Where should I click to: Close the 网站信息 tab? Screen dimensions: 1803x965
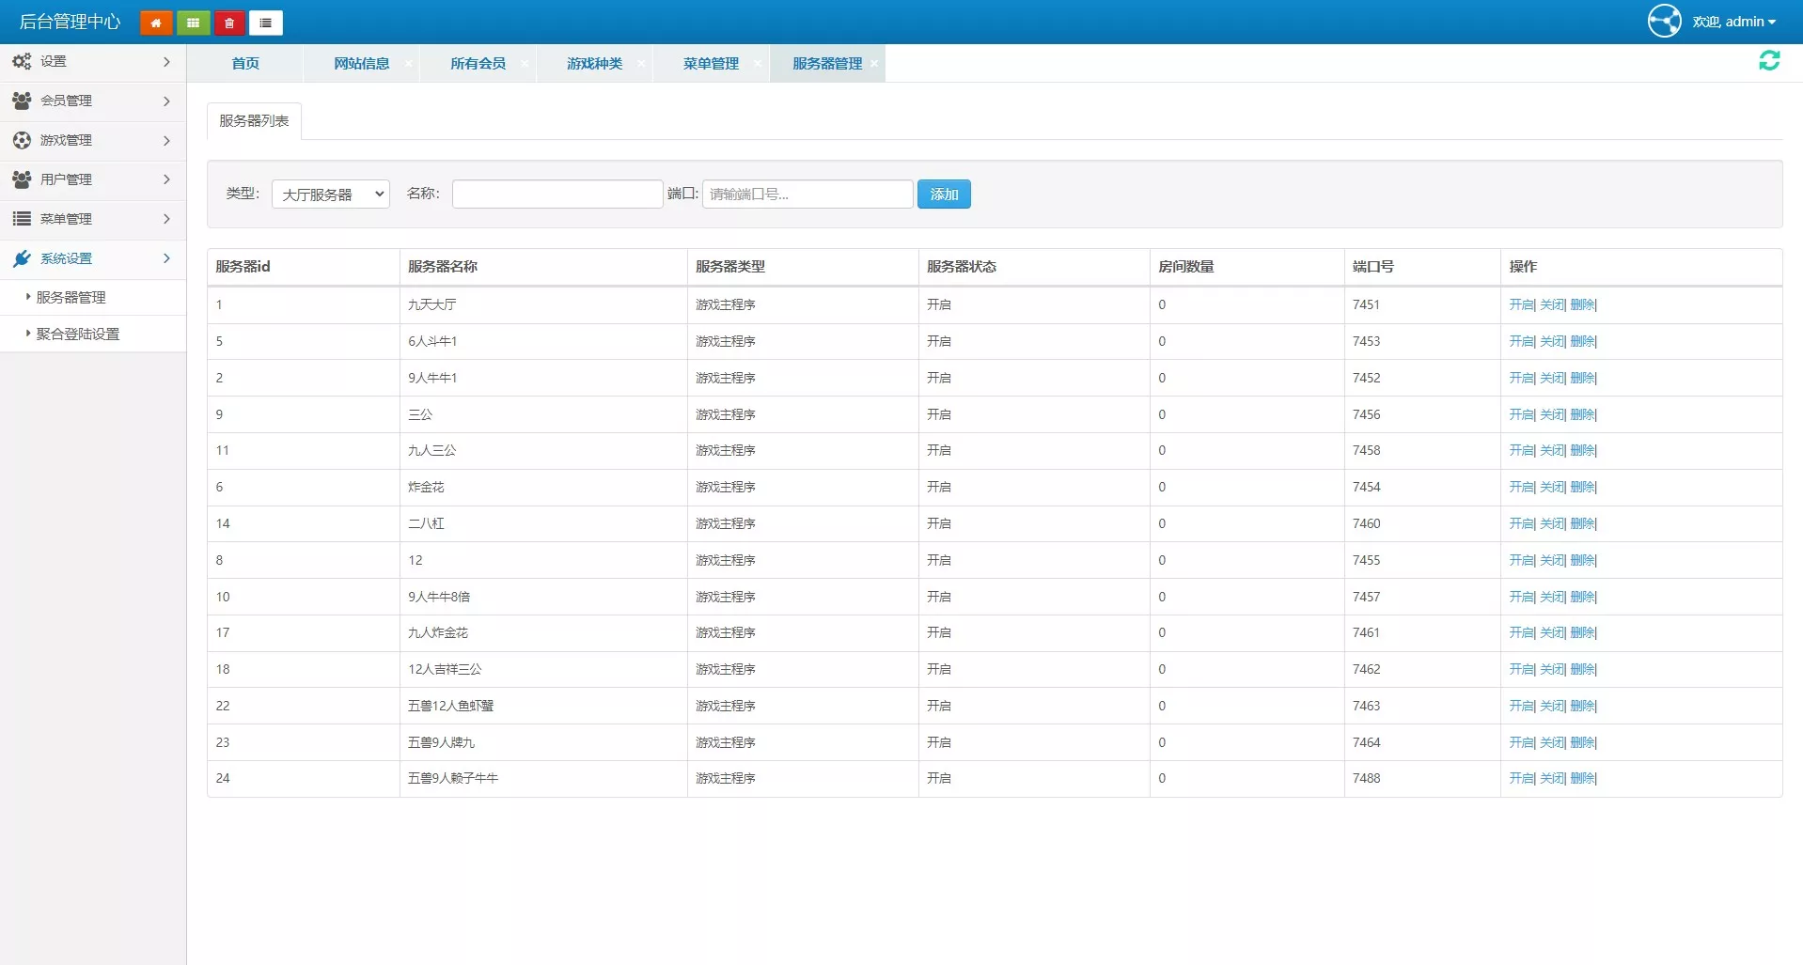tap(408, 64)
